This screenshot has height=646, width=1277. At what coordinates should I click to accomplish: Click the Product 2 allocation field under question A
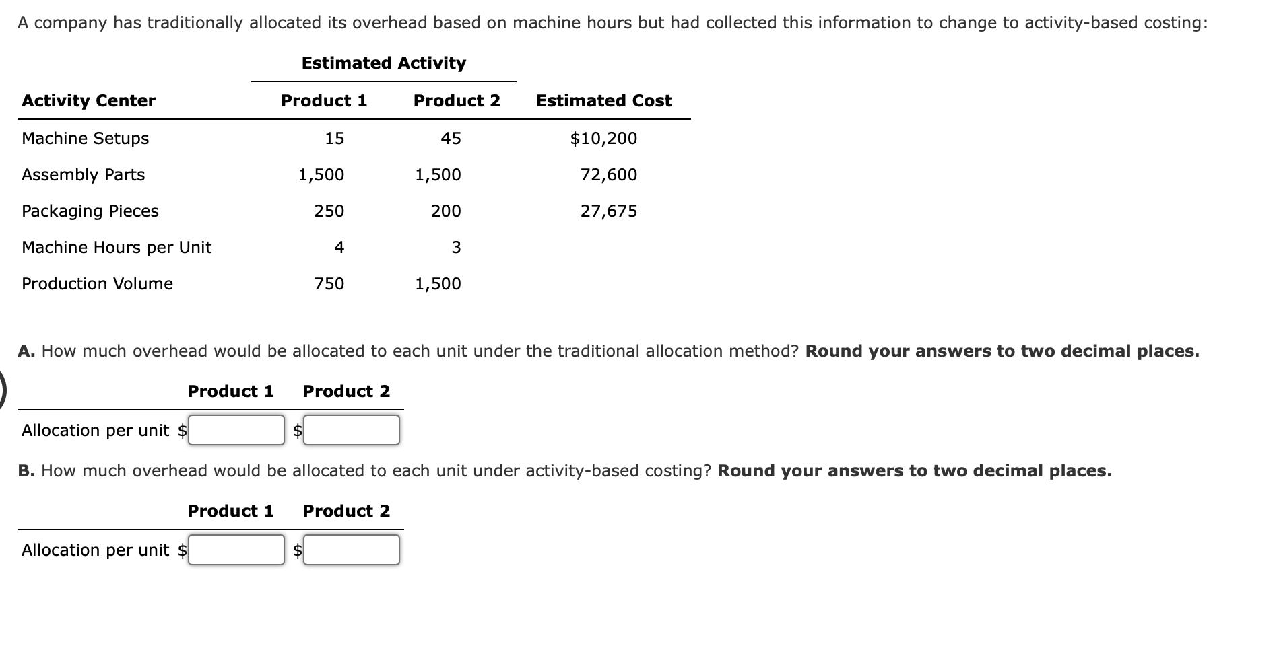(x=352, y=430)
